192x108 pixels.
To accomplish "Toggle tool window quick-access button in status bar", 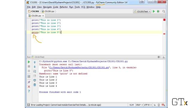I will pyautogui.click(x=28, y=105).
